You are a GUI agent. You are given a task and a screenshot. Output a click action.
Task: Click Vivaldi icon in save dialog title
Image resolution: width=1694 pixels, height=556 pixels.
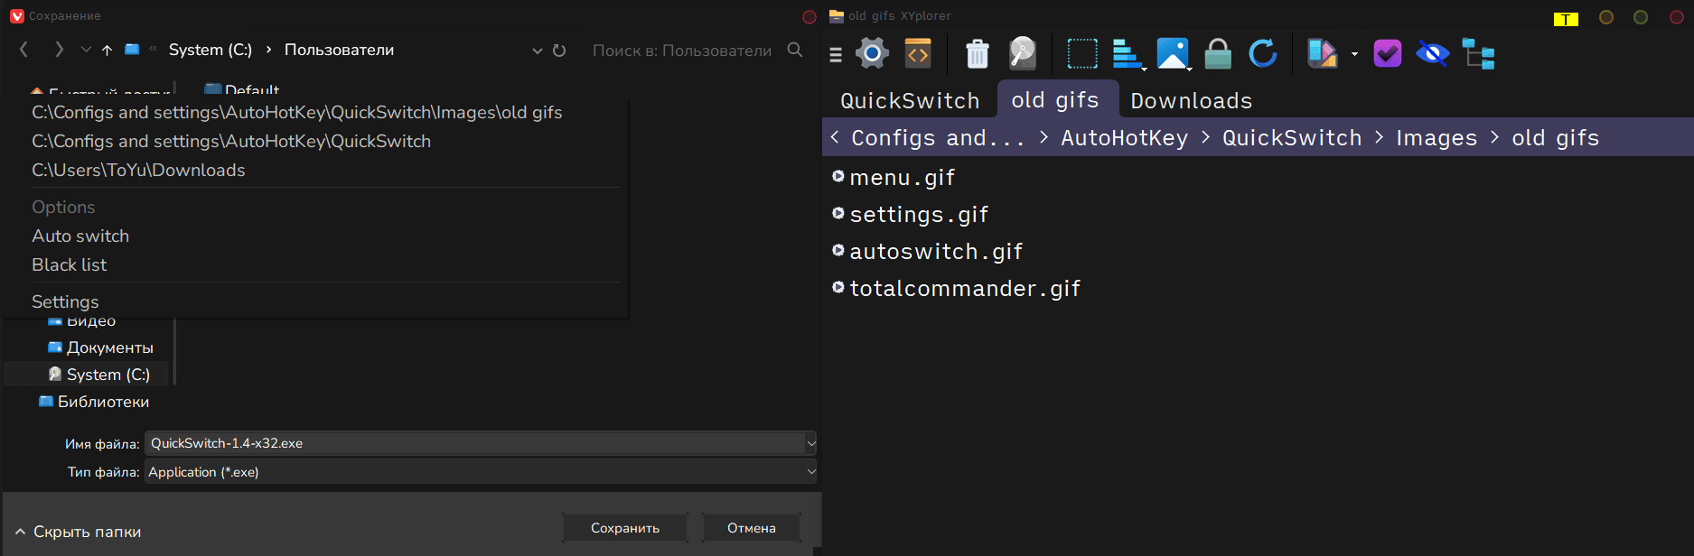pos(16,16)
